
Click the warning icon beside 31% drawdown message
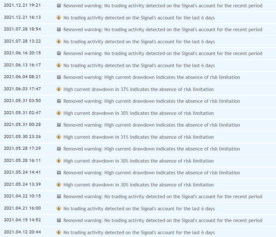coord(59,137)
